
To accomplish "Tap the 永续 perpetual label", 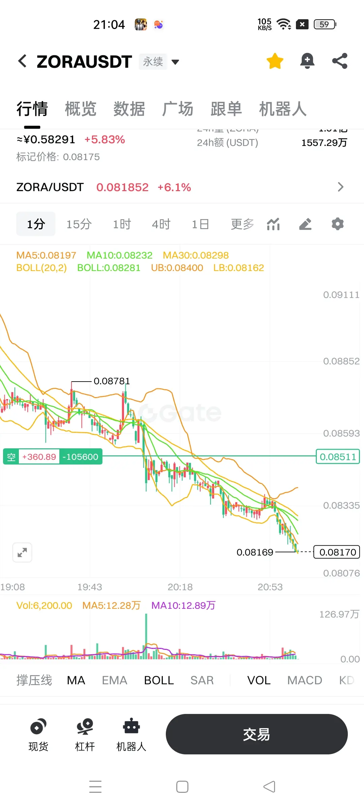I will pos(153,62).
